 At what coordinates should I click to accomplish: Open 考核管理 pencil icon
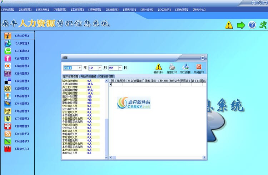[x=8, y=104]
